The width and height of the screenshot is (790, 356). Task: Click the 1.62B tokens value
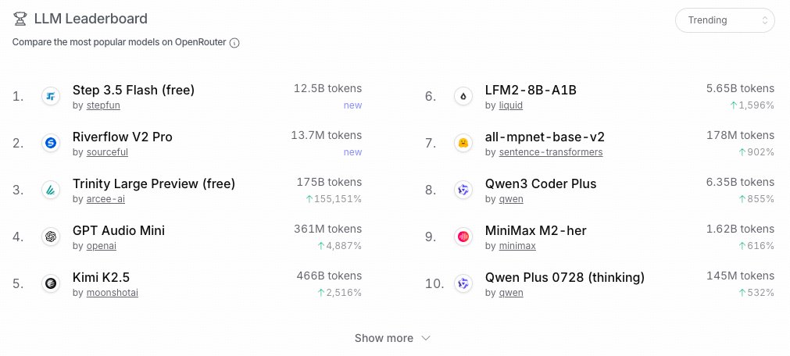(740, 229)
